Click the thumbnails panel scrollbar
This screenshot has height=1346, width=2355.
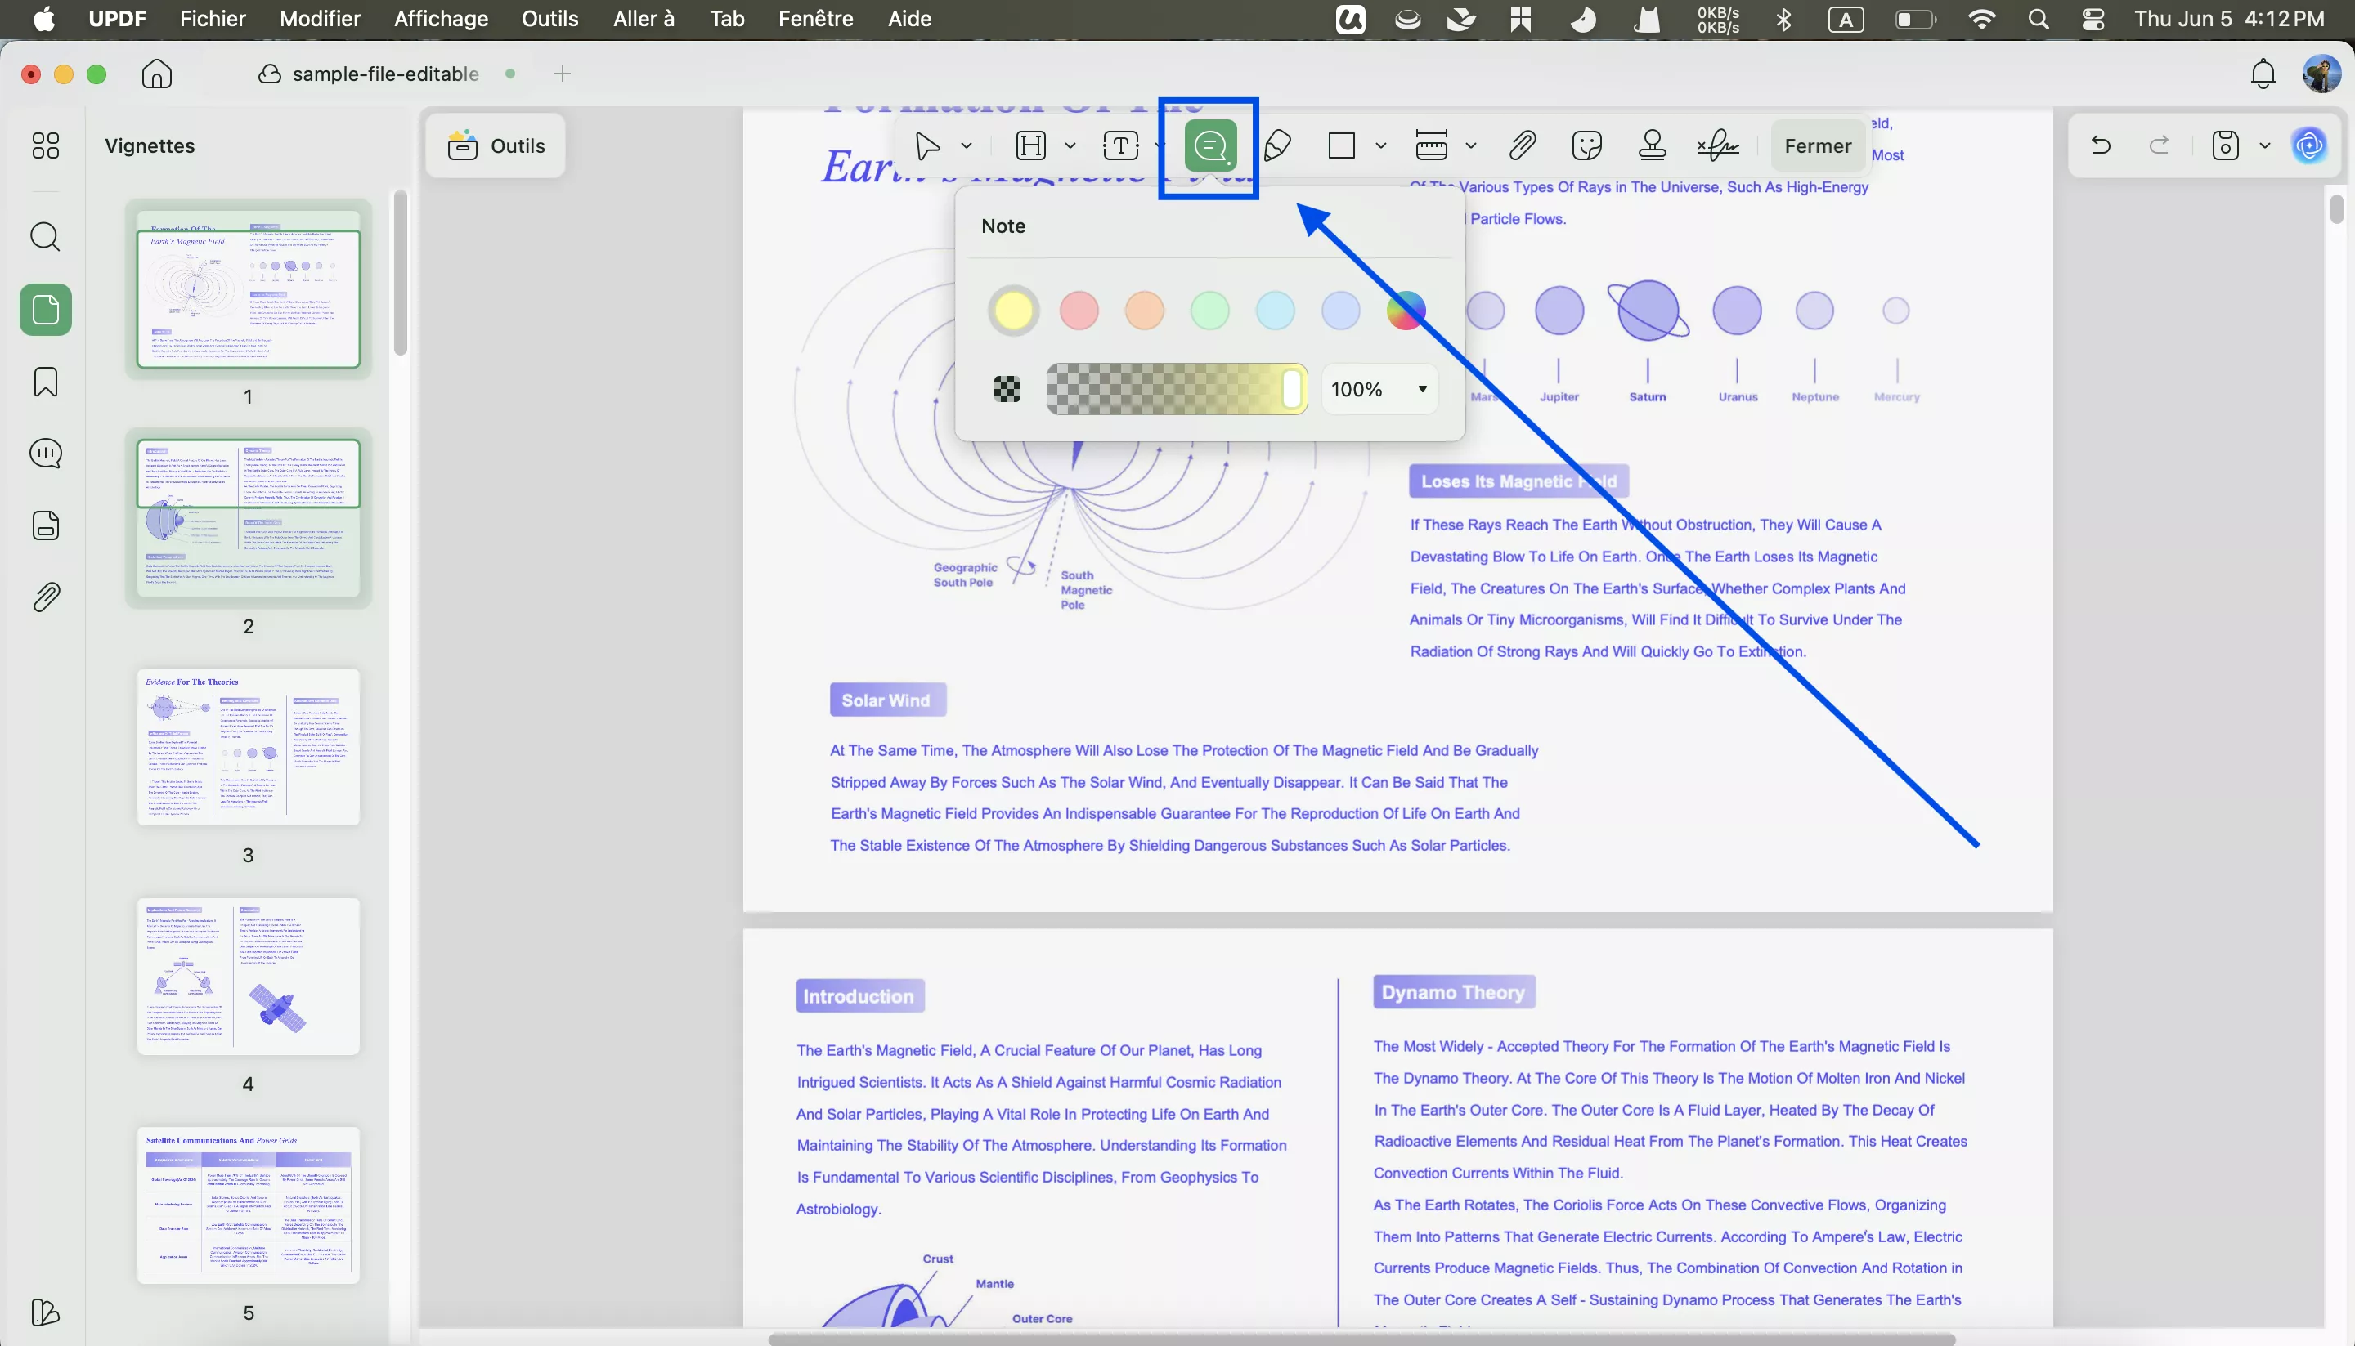coord(400,273)
